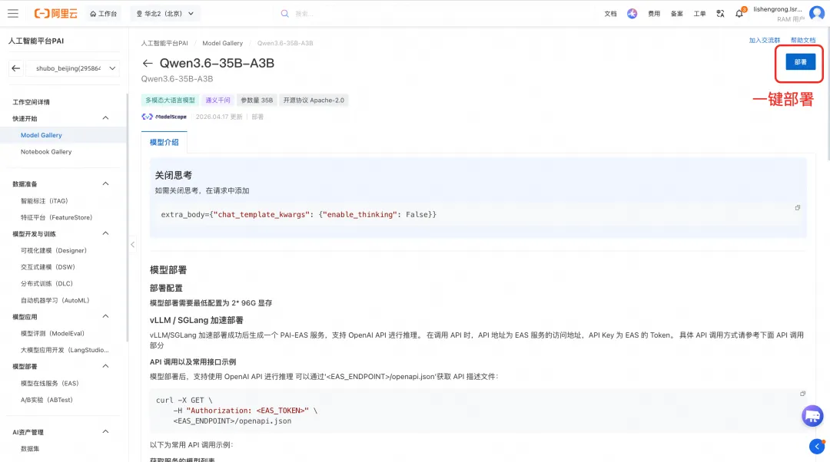
Task: Click the ModelScope logo
Action: (x=164, y=117)
